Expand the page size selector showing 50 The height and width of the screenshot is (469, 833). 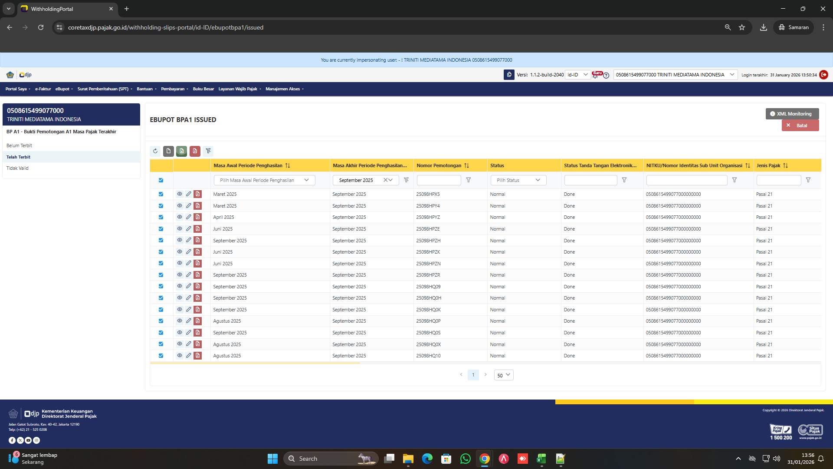coord(503,375)
